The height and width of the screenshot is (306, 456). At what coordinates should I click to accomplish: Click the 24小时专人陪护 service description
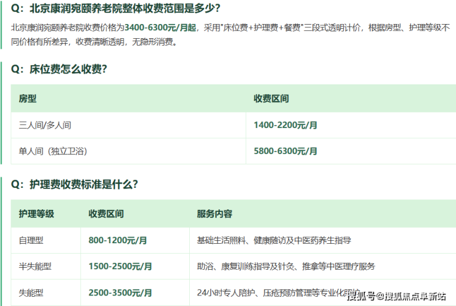coord(279,292)
